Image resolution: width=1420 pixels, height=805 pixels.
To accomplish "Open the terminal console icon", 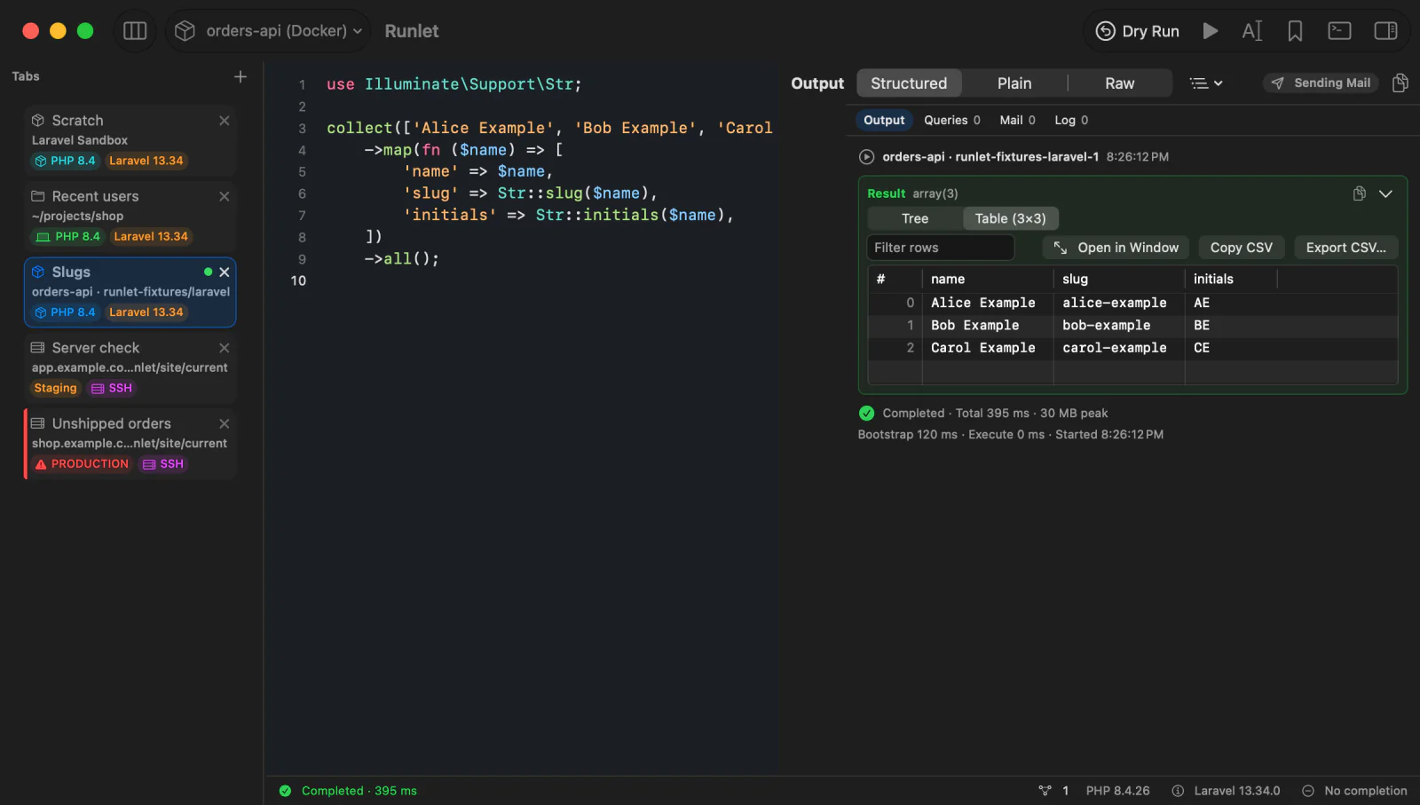I will point(1339,31).
